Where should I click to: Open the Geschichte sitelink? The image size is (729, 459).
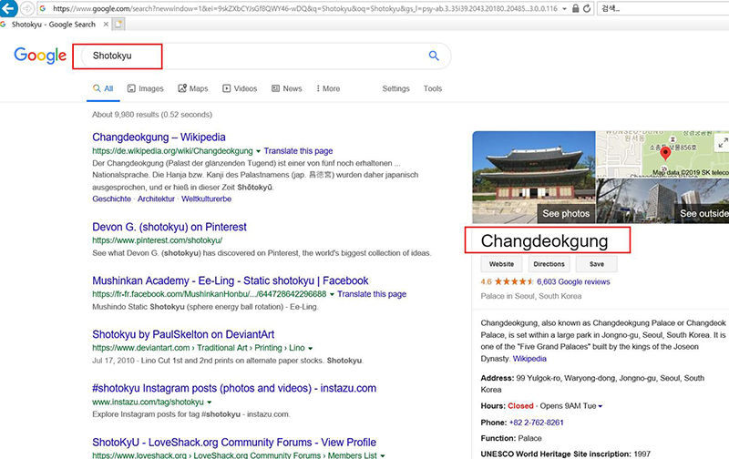(x=111, y=199)
